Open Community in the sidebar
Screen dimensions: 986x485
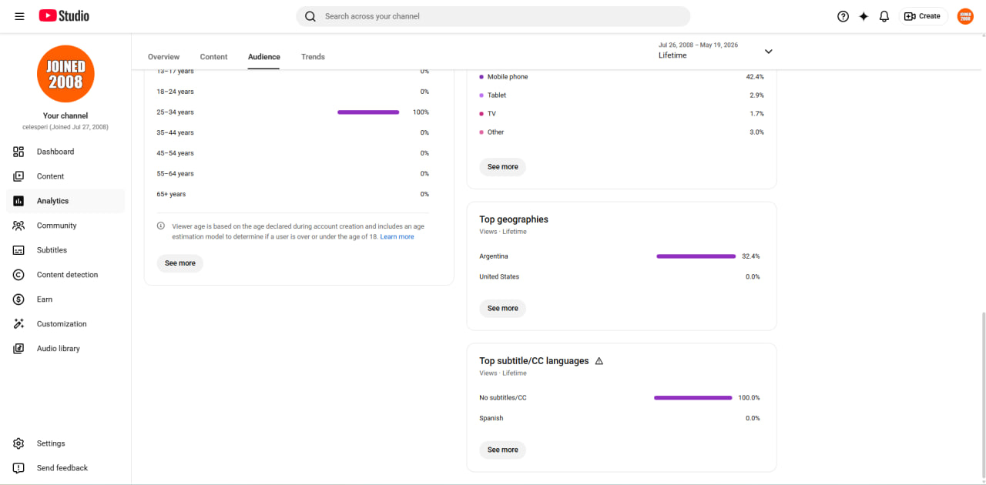pos(65,226)
